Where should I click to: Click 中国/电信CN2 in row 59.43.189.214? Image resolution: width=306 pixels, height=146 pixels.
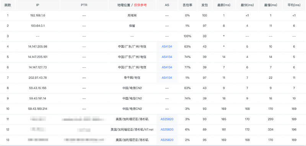(x=132, y=109)
